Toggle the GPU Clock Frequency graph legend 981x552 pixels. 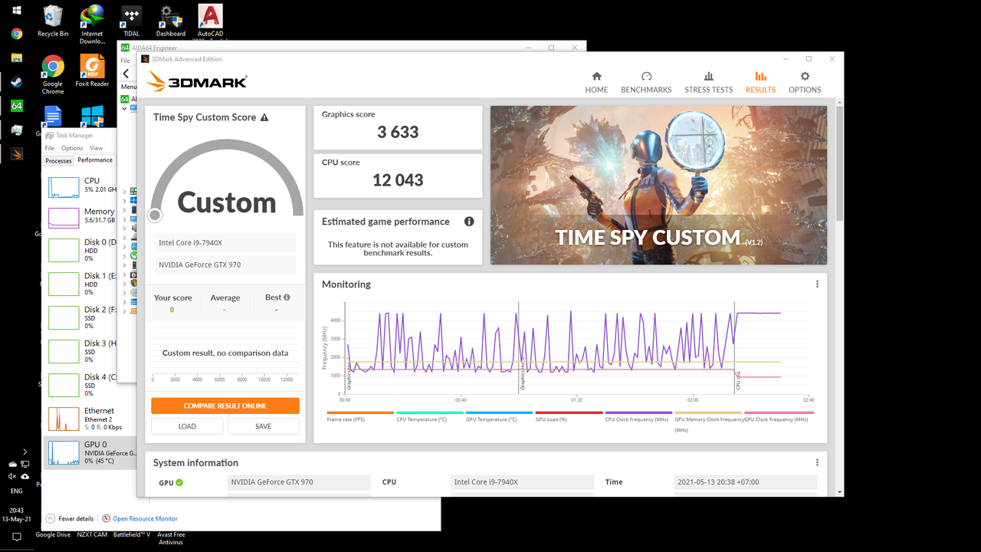pyautogui.click(x=777, y=416)
